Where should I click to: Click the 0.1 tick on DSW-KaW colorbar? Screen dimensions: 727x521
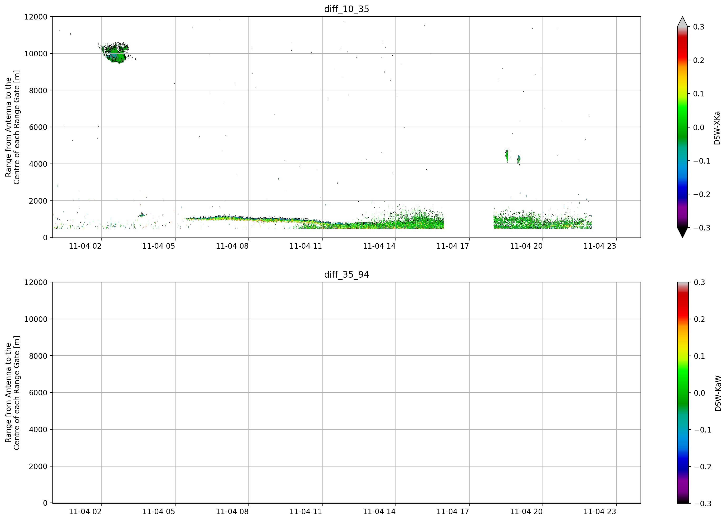pyautogui.click(x=699, y=356)
